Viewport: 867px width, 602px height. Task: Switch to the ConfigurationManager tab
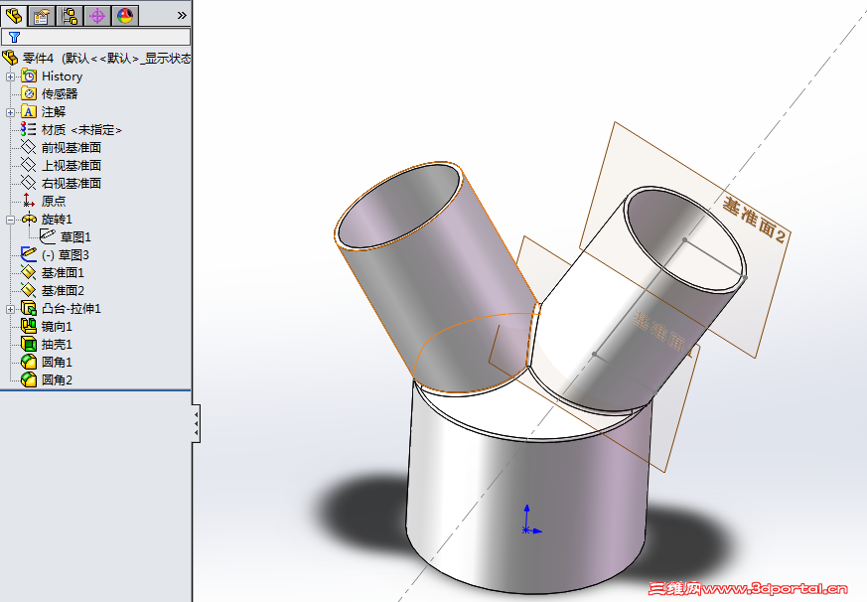point(70,16)
